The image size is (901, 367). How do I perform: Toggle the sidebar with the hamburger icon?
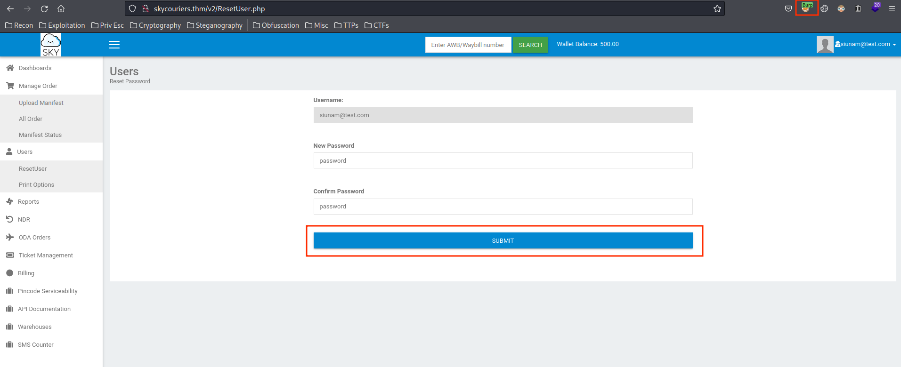114,45
